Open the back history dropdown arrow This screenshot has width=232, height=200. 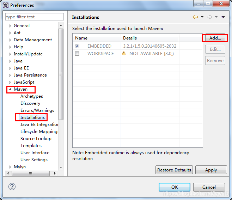coord(202,17)
